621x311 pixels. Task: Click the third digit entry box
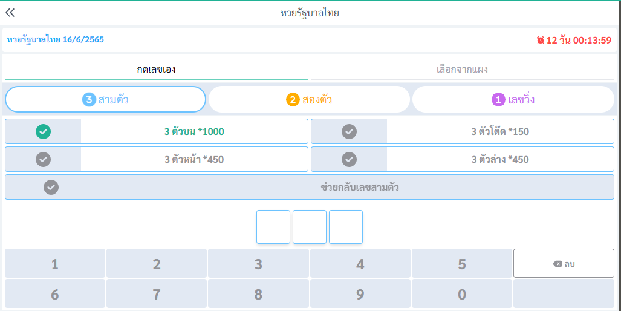tap(346, 227)
